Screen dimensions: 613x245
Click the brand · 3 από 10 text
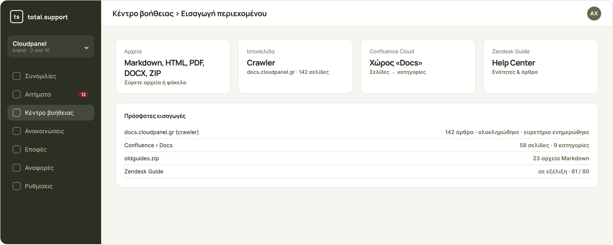(31, 50)
